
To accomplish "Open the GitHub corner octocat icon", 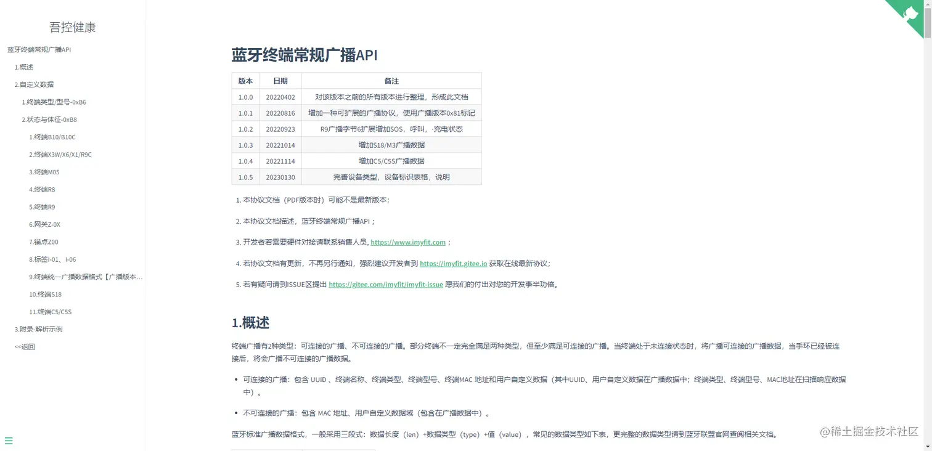I will pyautogui.click(x=910, y=14).
